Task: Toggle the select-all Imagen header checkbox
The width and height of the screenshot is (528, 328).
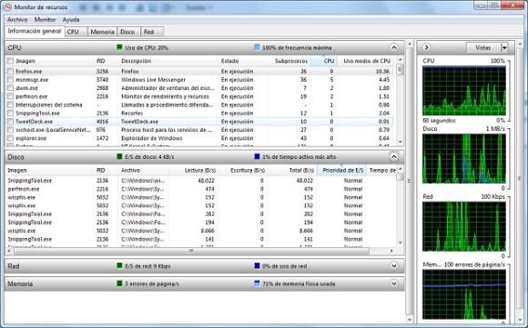Action: coord(10,61)
